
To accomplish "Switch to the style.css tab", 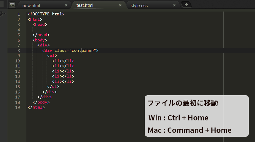I will 139,6.
